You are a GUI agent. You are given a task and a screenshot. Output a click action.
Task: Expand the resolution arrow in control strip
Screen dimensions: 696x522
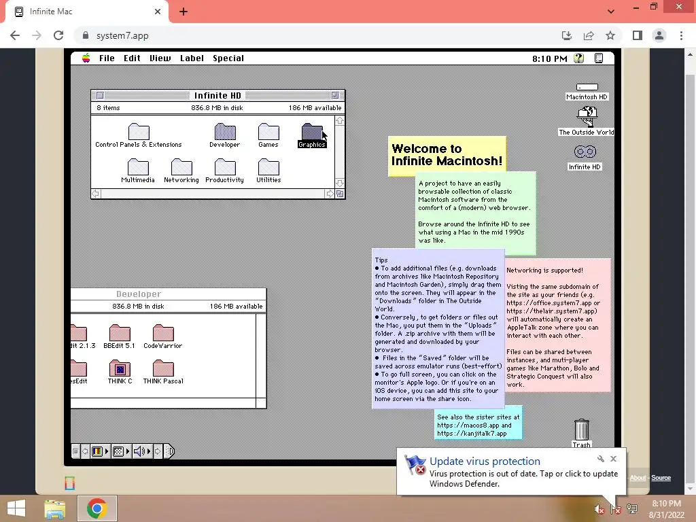tap(128, 451)
